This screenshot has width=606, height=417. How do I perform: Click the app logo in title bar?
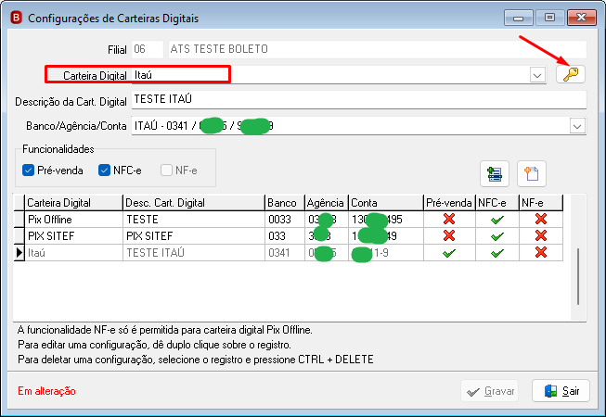click(x=16, y=18)
